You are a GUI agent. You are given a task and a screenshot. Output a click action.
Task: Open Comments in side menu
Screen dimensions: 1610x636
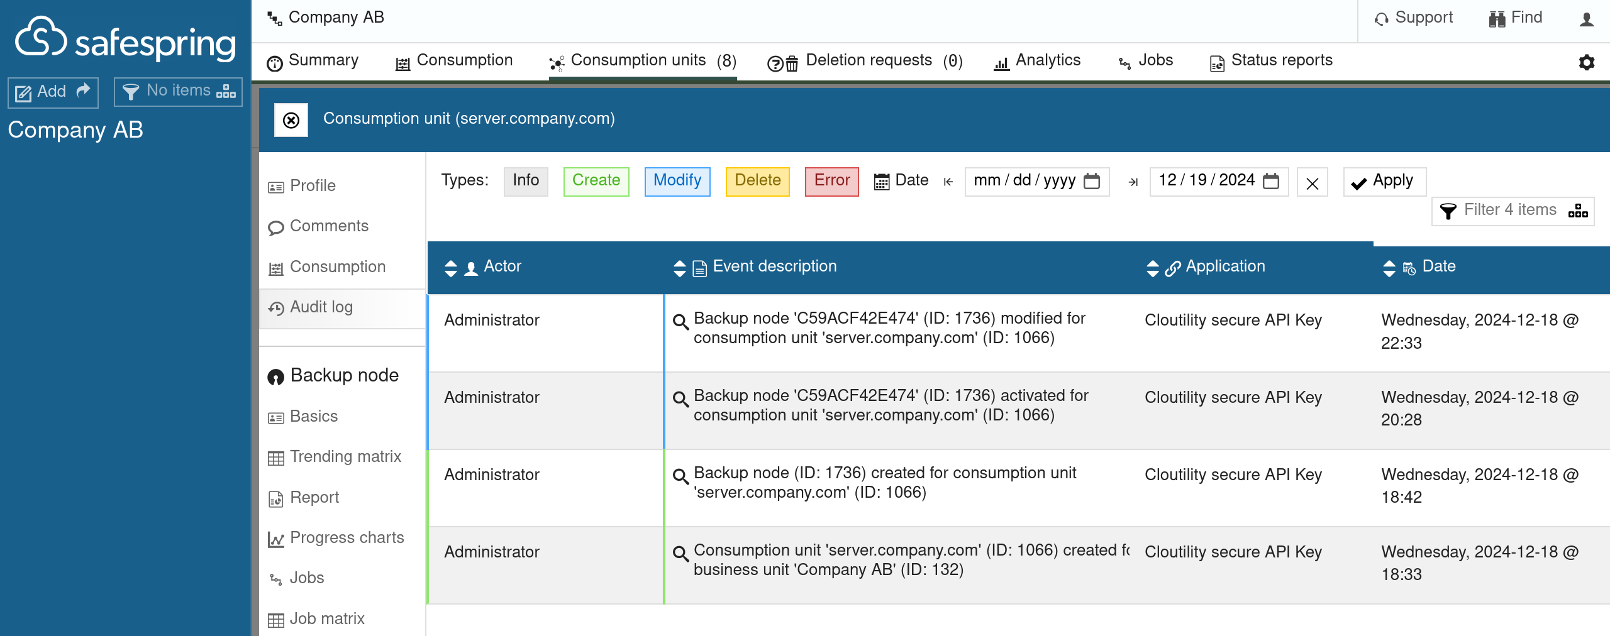(x=318, y=226)
